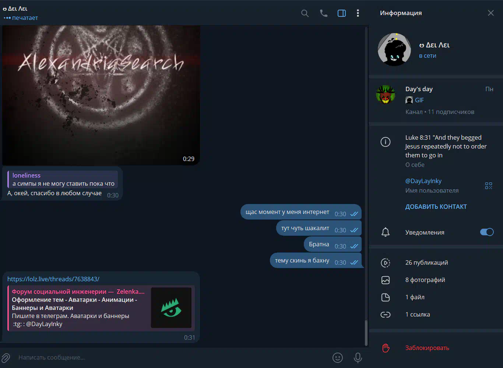Image resolution: width=503 pixels, height=368 pixels.
Task: Click ДОБАВИТЬ КОНТАКТ button
Action: pyautogui.click(x=436, y=207)
